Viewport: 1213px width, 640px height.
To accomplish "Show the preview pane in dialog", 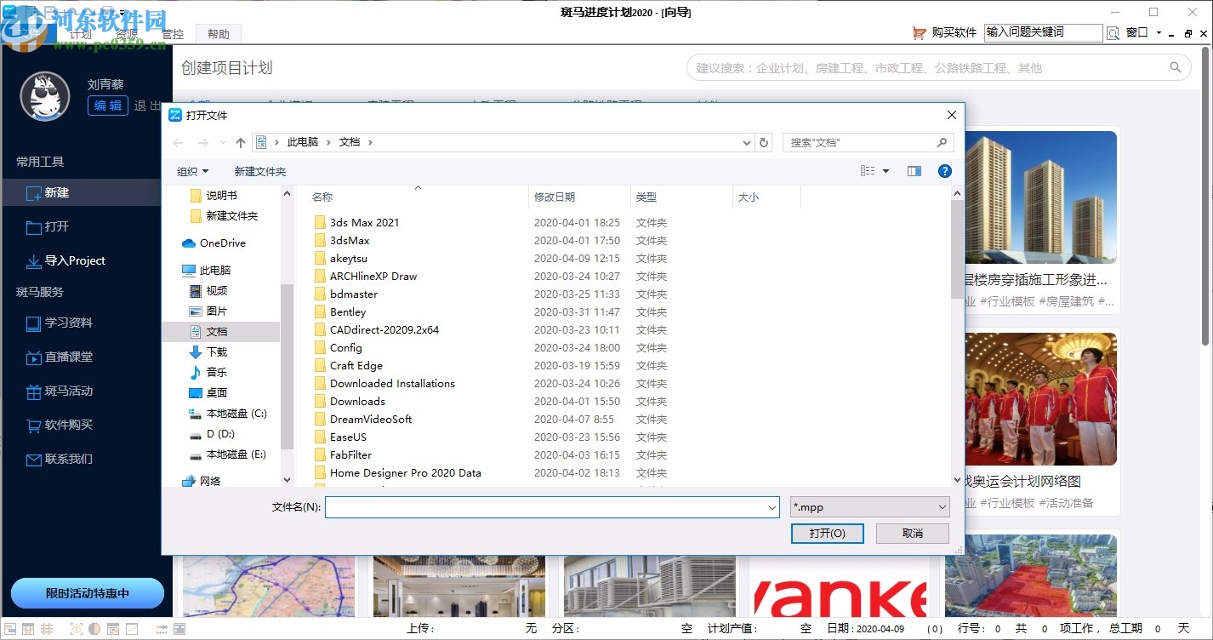I will (x=914, y=171).
